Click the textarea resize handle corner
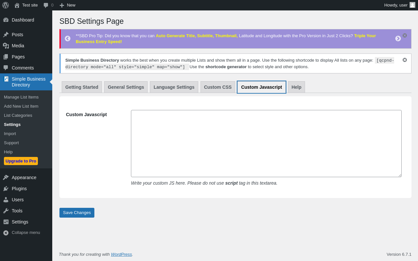The width and height of the screenshot is (418, 261). (x=399, y=175)
